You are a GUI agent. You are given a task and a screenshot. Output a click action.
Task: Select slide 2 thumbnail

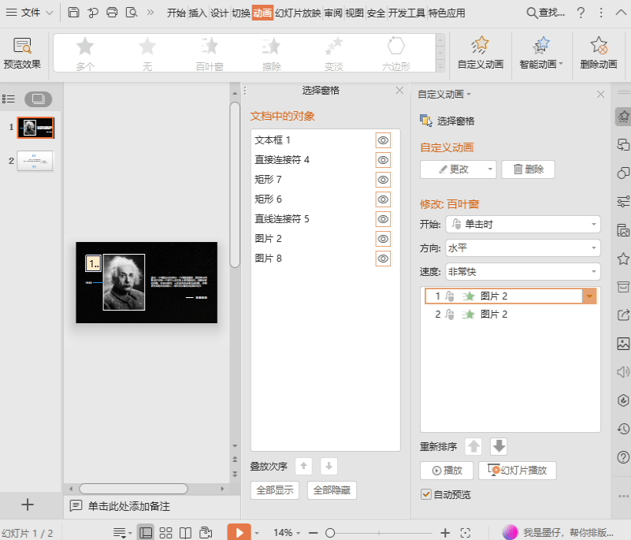tap(35, 161)
